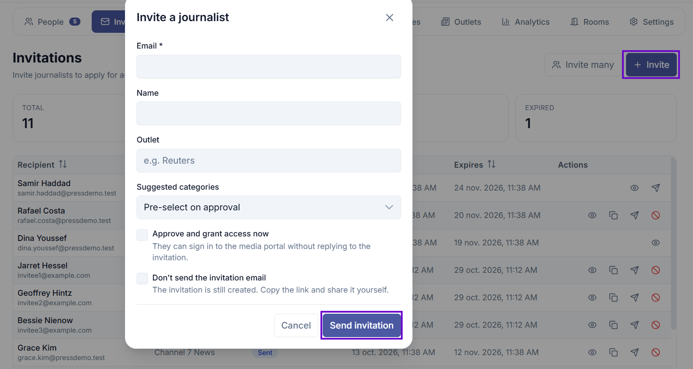Click the Invite many button

click(x=583, y=65)
